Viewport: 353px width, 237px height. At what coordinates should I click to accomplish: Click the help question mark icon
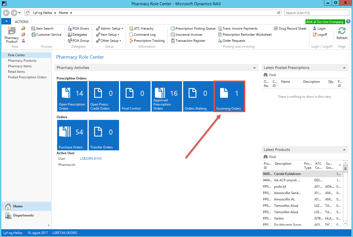(348, 22)
